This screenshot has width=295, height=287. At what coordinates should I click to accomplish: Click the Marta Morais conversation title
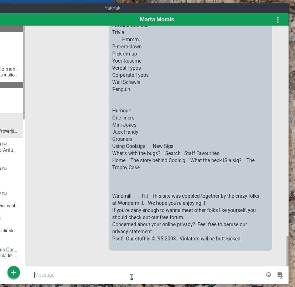[x=157, y=19]
